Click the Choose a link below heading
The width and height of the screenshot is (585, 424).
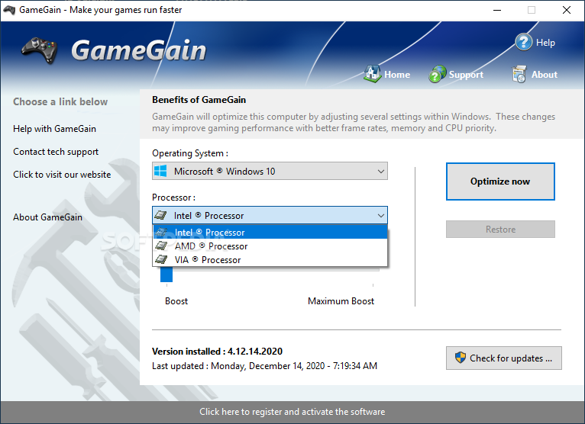pos(60,101)
